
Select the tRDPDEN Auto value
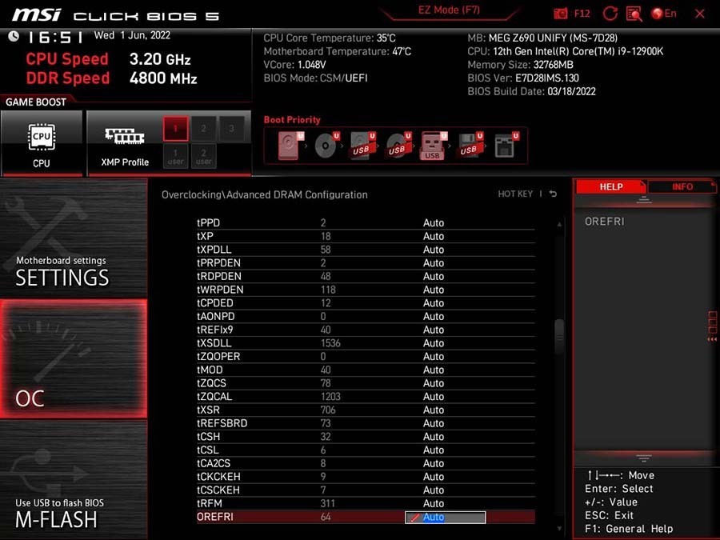(x=433, y=276)
